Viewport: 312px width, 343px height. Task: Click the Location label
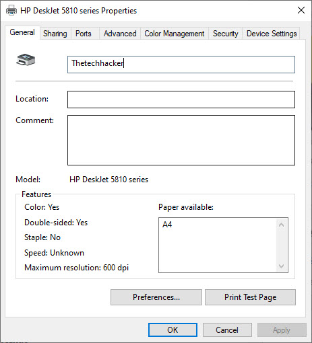click(x=32, y=99)
